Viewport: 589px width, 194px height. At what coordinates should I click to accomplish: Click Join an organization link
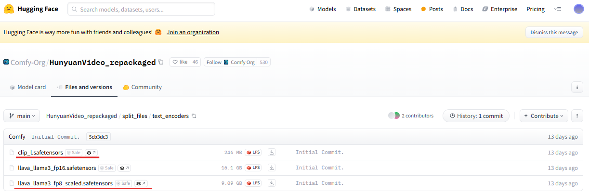(x=193, y=32)
